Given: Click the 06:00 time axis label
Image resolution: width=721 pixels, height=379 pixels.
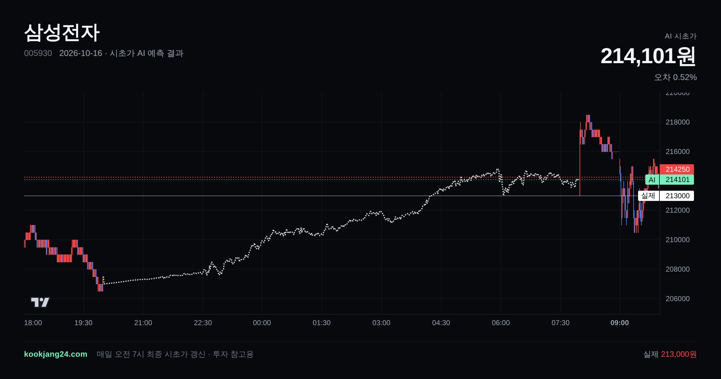Looking at the screenshot, I should (501, 323).
